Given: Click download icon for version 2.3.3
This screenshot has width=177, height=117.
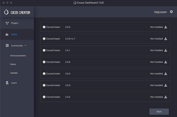Looking at the screenshot, I should [x=166, y=85].
